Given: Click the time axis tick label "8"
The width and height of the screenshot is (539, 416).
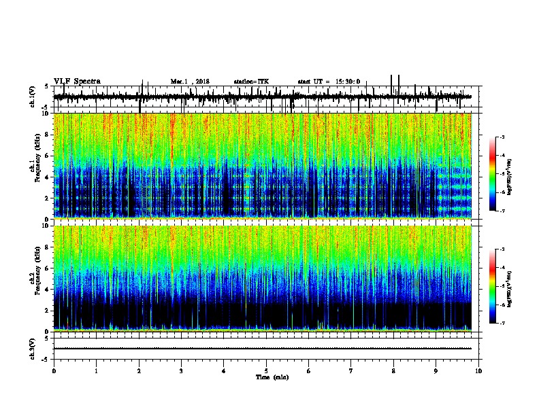Looking at the screenshot, I should [x=393, y=371].
